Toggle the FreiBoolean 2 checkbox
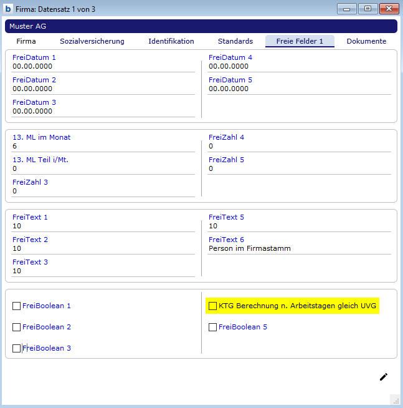This screenshot has width=403, height=408. coord(17,328)
